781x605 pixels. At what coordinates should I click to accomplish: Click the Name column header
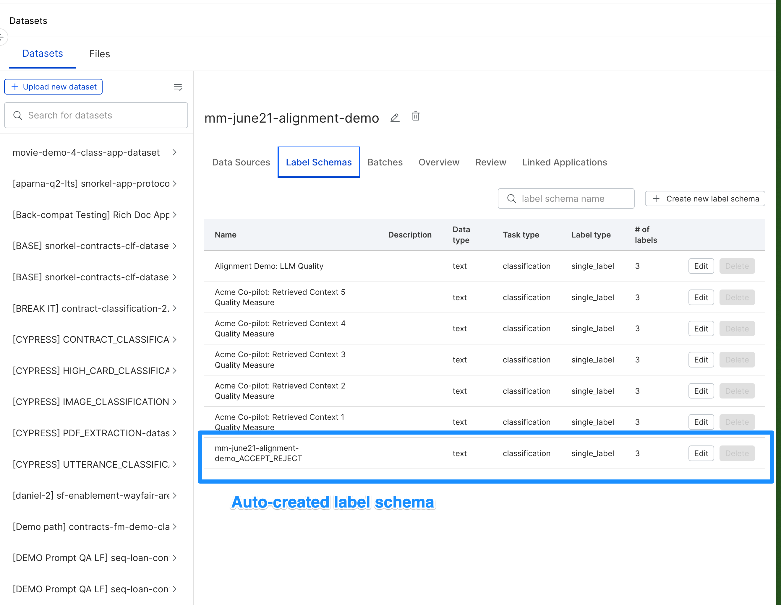click(x=226, y=235)
